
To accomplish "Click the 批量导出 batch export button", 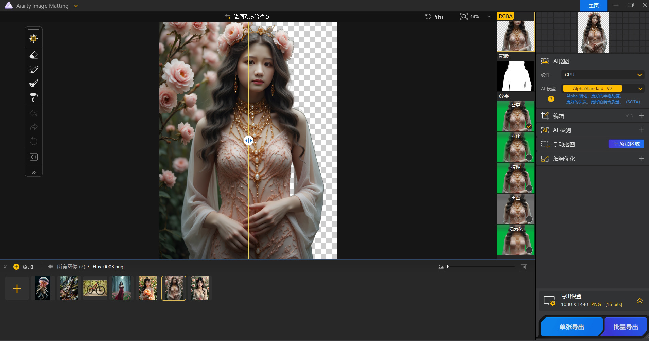I will point(626,327).
